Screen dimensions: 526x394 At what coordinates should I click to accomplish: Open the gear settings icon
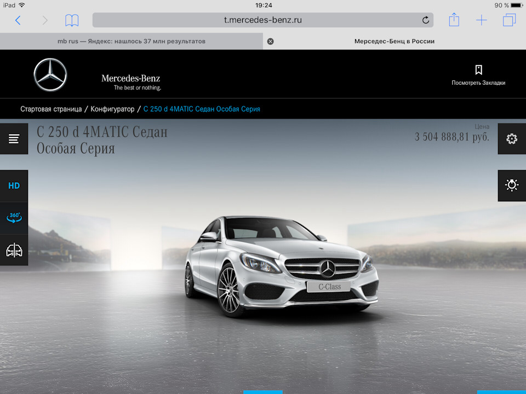point(512,138)
